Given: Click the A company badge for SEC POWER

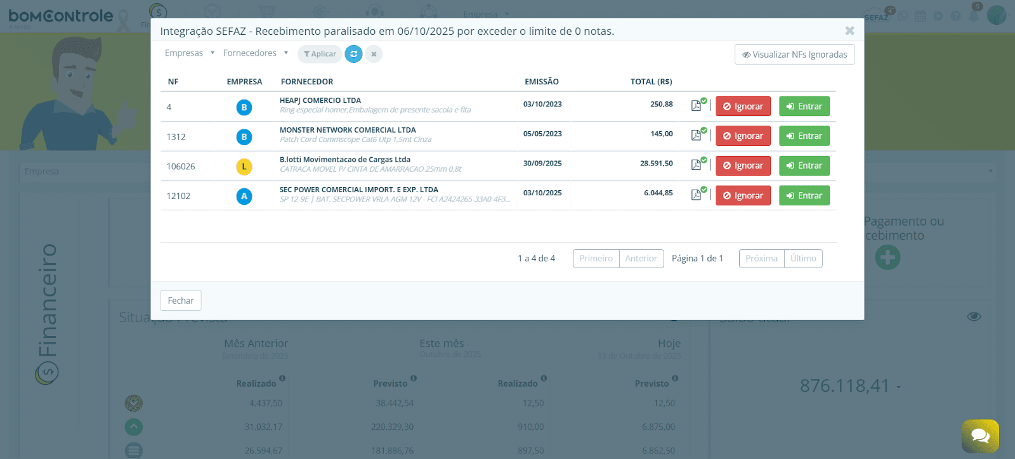Looking at the screenshot, I should tap(244, 197).
